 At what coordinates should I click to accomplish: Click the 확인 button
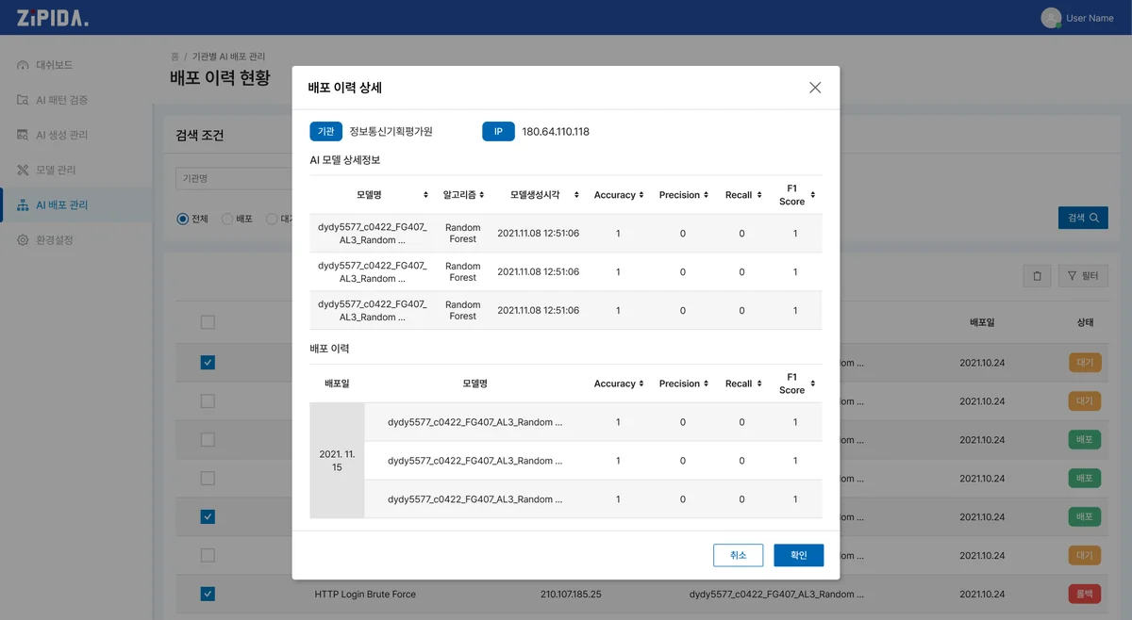[x=799, y=555]
